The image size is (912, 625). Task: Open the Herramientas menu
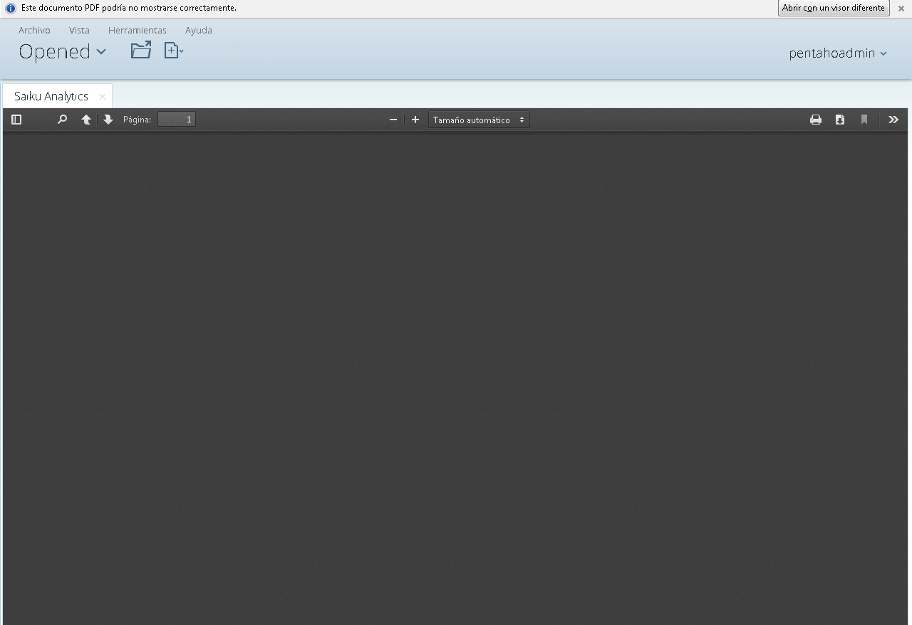[x=138, y=30]
